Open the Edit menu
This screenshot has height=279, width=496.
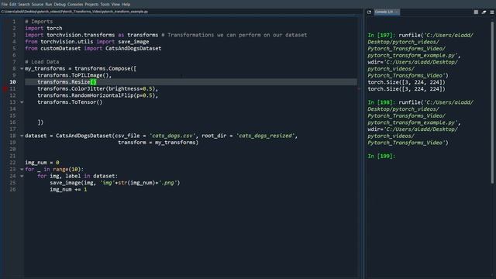(12, 5)
